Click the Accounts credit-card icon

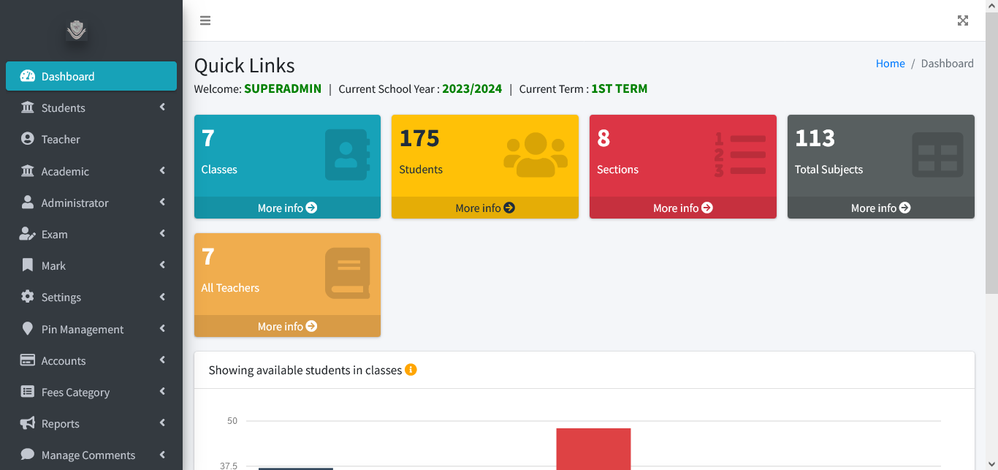coord(28,360)
